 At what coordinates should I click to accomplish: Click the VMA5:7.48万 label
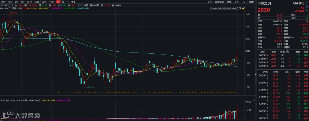[x=34, y=100]
